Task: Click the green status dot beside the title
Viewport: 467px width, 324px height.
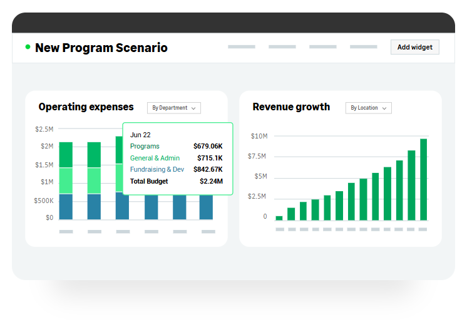Action: pyautogui.click(x=28, y=47)
